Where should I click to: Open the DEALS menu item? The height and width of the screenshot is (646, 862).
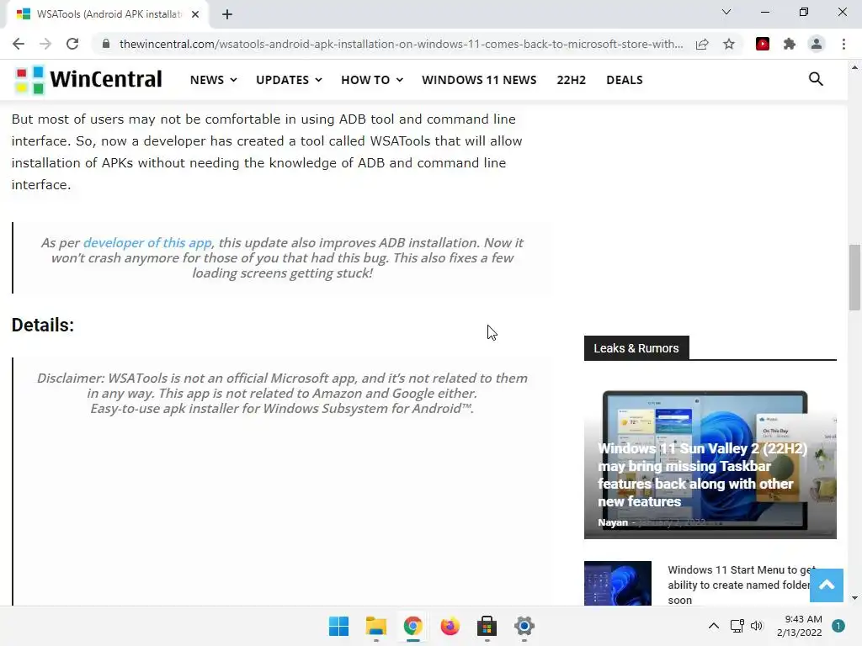click(625, 80)
